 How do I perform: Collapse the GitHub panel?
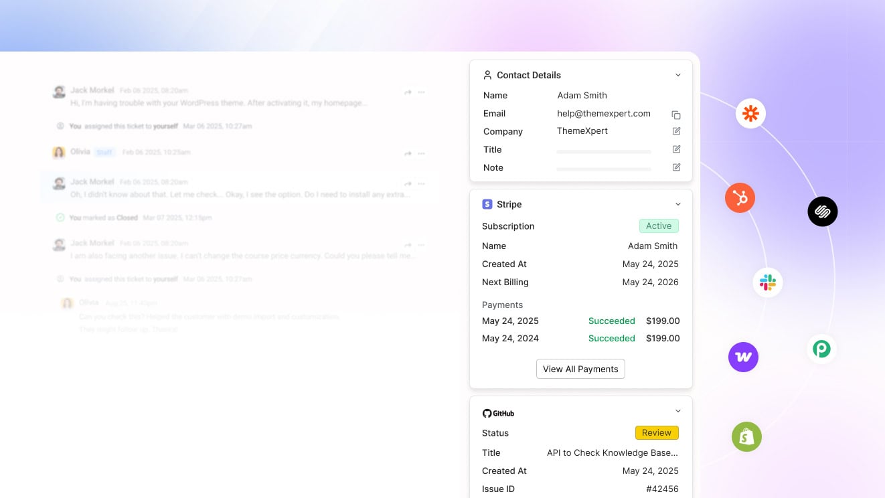click(x=677, y=410)
